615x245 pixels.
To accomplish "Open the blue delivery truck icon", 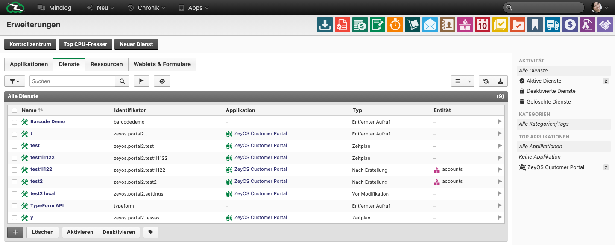I will pyautogui.click(x=553, y=25).
